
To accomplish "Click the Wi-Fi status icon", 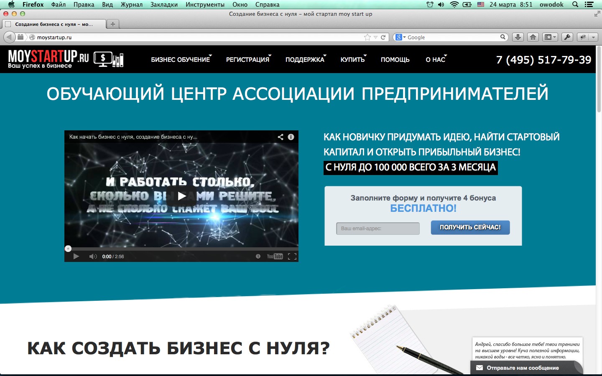I will coord(454,5).
